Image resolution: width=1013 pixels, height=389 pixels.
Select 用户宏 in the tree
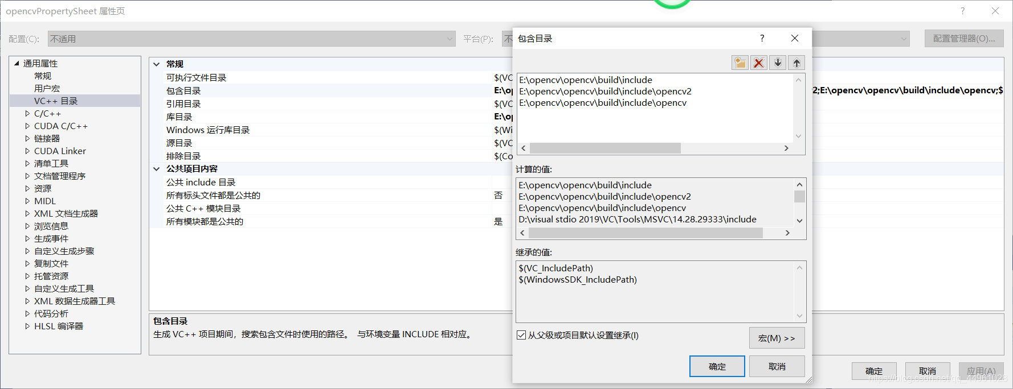pyautogui.click(x=47, y=88)
